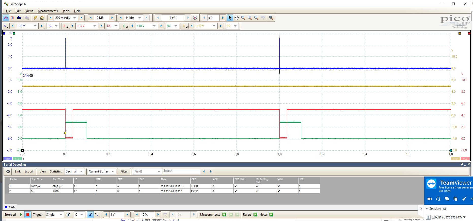Open channel C options button
Viewport: 473px width, 221px height.
pos(125,26)
